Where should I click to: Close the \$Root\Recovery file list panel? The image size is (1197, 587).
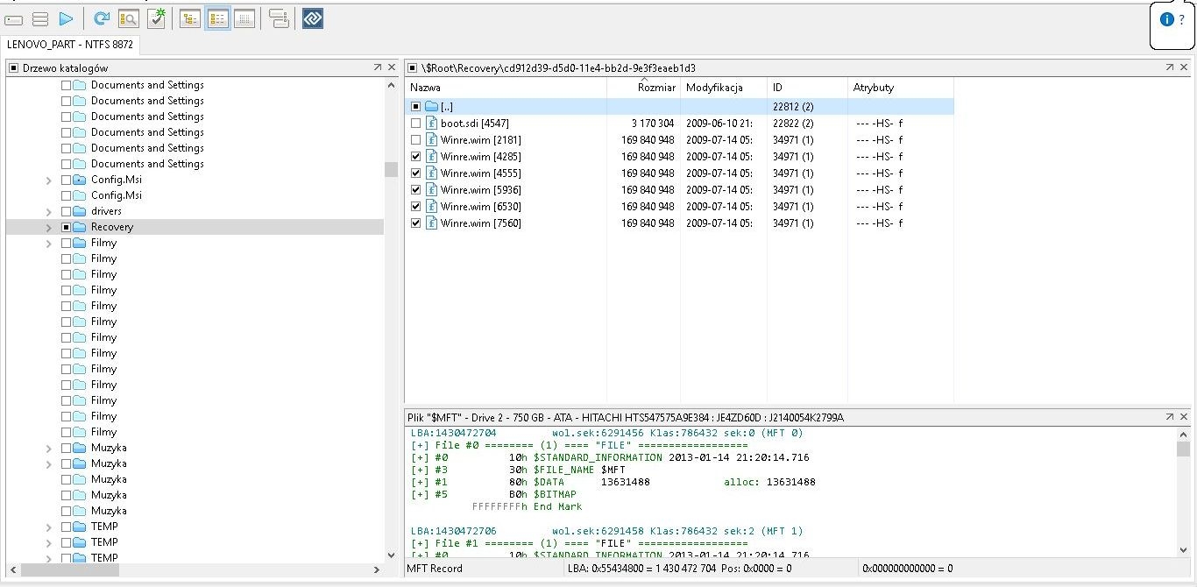1185,67
